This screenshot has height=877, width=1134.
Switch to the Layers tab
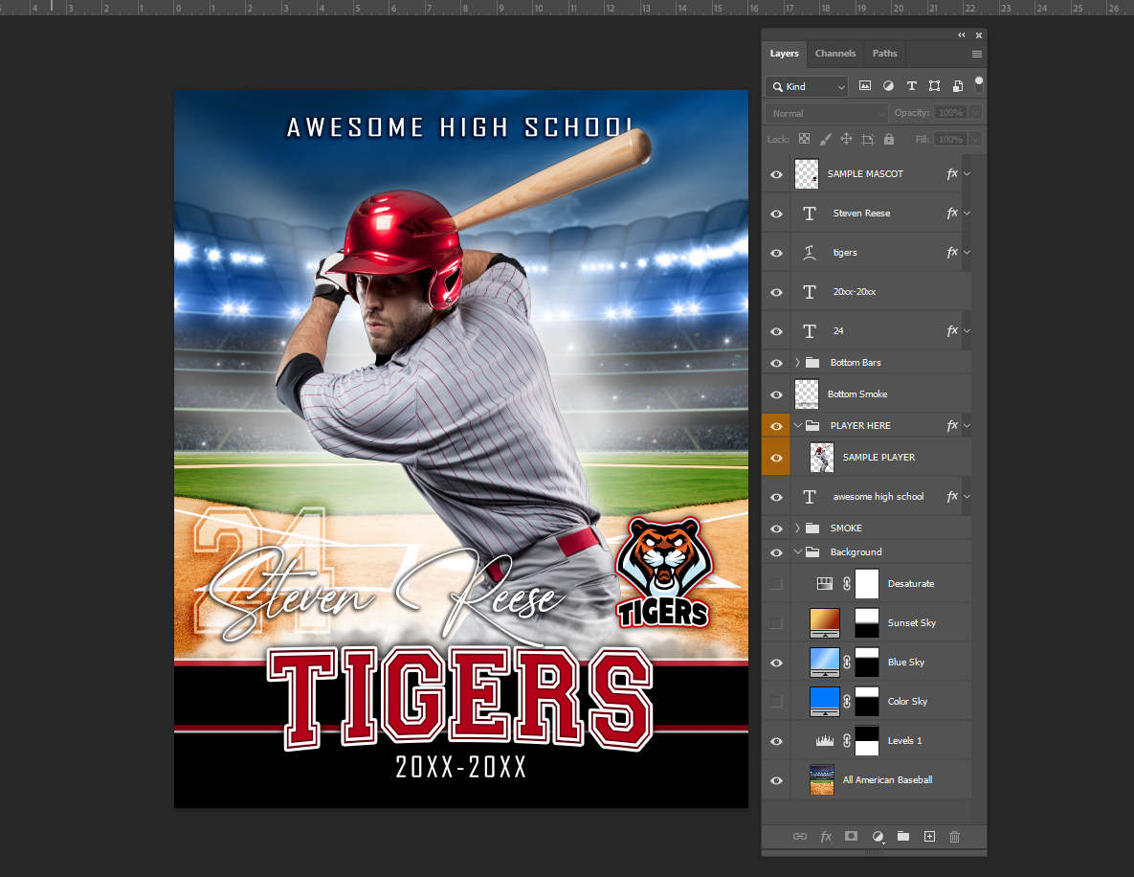[784, 54]
